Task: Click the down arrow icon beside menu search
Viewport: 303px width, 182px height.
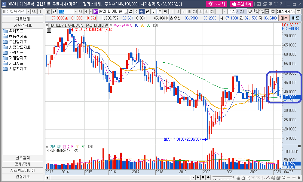Action: [x=40, y=11]
